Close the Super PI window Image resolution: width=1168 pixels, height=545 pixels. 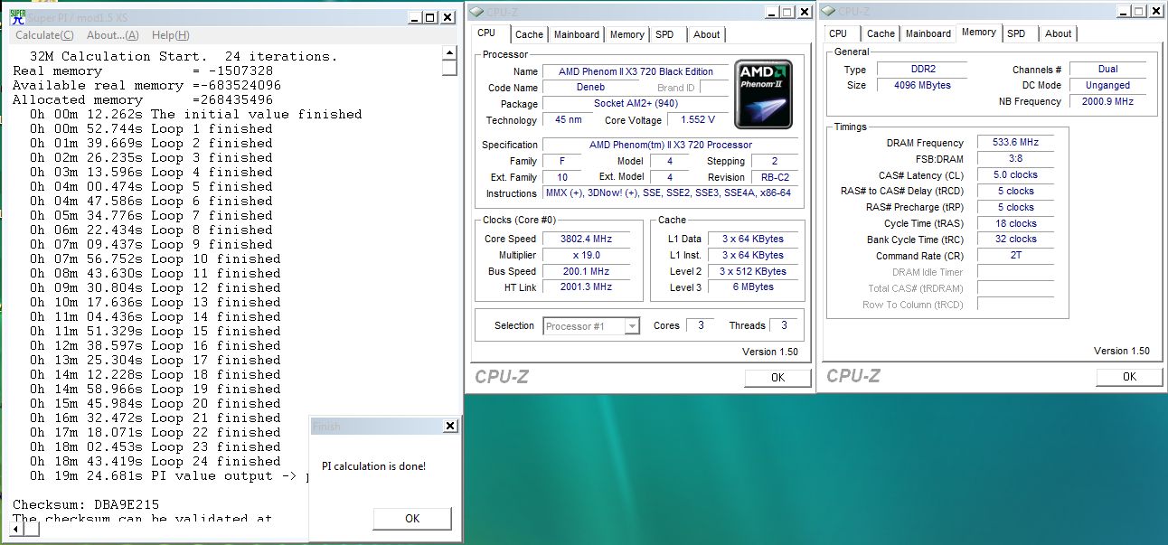tap(447, 17)
